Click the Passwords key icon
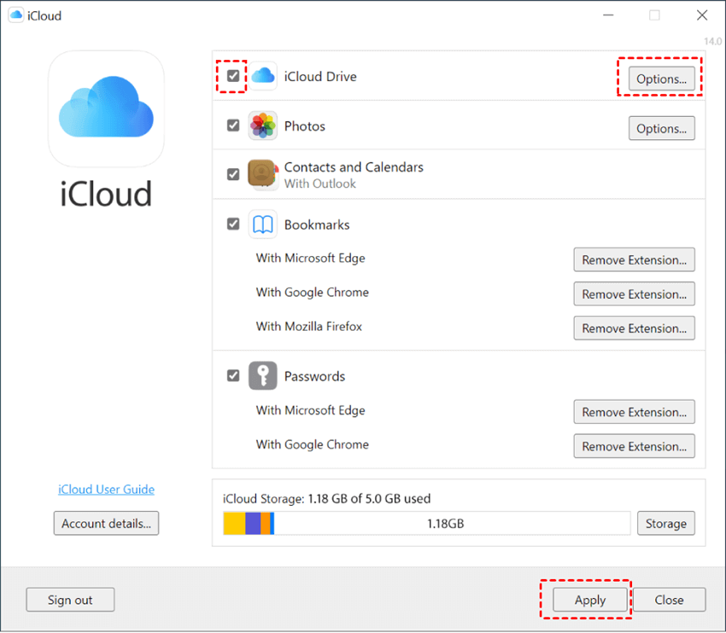726x633 pixels. [x=262, y=376]
